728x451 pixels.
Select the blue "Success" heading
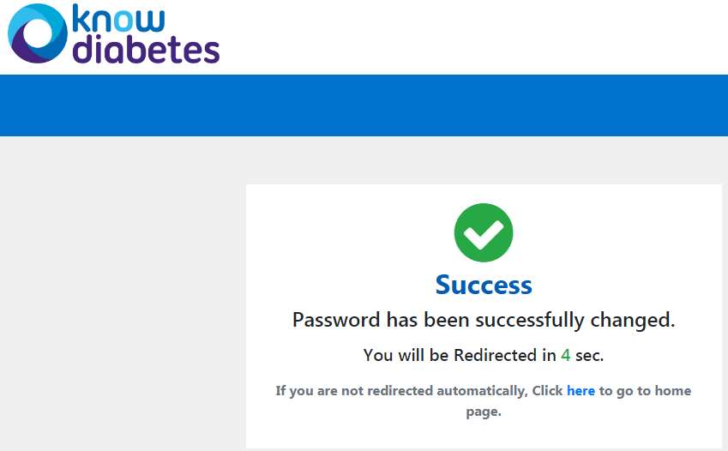tap(484, 285)
